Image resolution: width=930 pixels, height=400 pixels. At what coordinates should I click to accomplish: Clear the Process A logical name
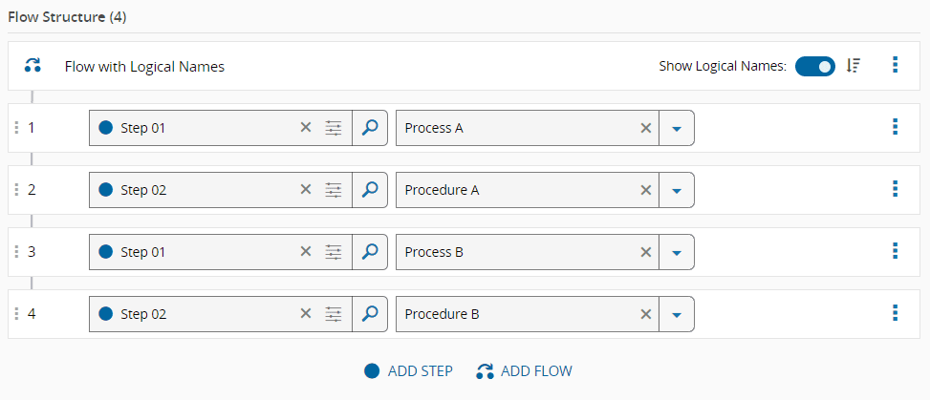coord(646,128)
